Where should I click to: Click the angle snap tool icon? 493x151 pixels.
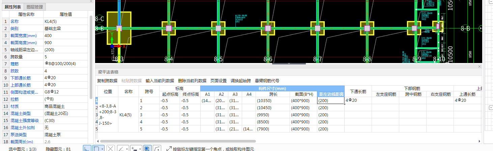pyautogui.click(x=121, y=148)
